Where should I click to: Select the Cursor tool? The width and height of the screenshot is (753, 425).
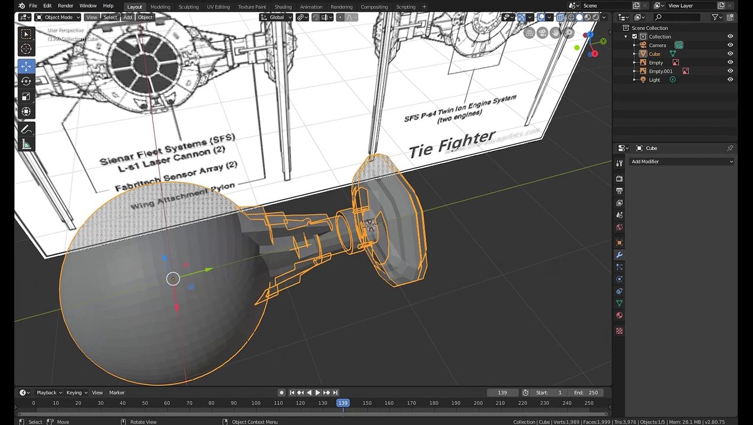point(26,49)
